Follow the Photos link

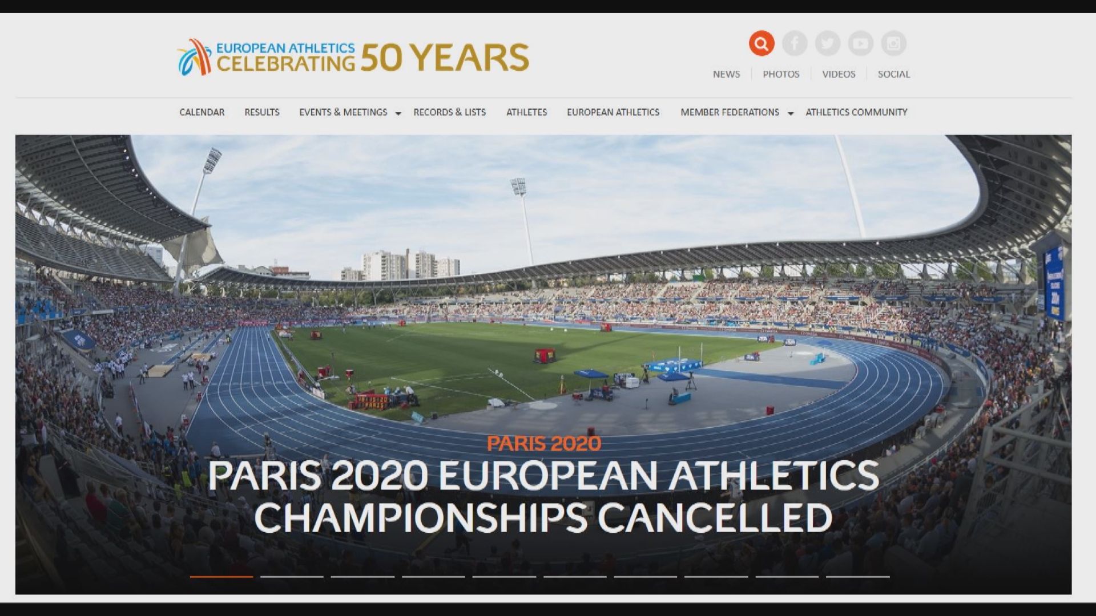[781, 74]
